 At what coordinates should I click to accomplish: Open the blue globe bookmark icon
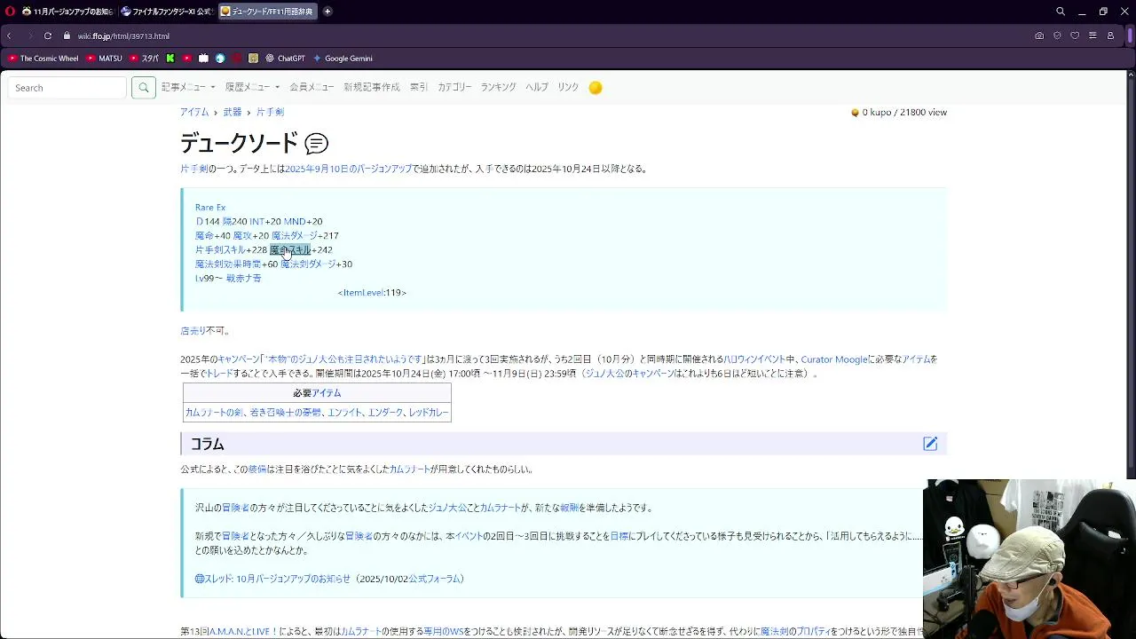click(x=220, y=59)
